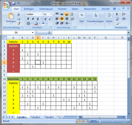132x125 pixels.
Task: Open the font color dropdown arrow
Action: click(46, 23)
